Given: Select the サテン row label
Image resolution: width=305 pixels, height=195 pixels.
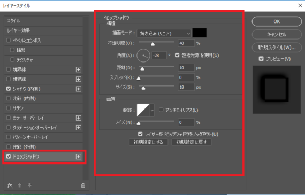Looking at the screenshot, I should (x=18, y=108).
